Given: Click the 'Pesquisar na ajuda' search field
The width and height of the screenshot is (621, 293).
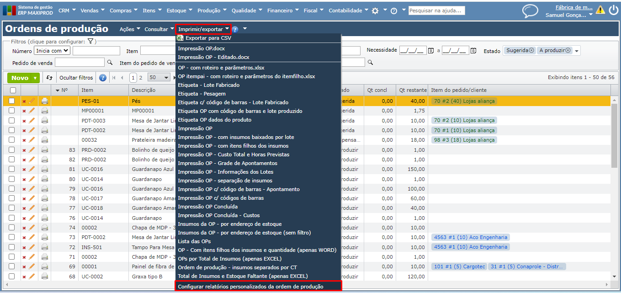Looking at the screenshot, I should click(x=436, y=11).
